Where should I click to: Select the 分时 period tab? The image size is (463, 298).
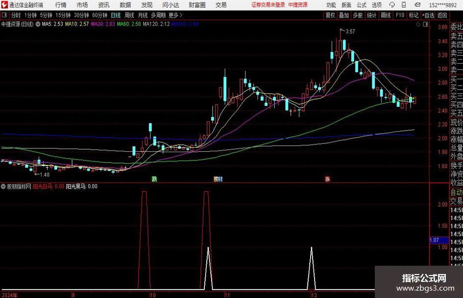(16, 15)
